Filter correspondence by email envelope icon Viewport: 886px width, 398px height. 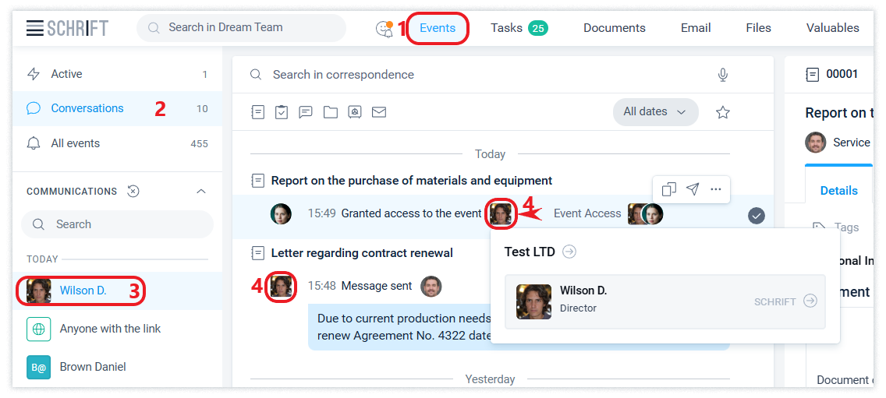379,112
